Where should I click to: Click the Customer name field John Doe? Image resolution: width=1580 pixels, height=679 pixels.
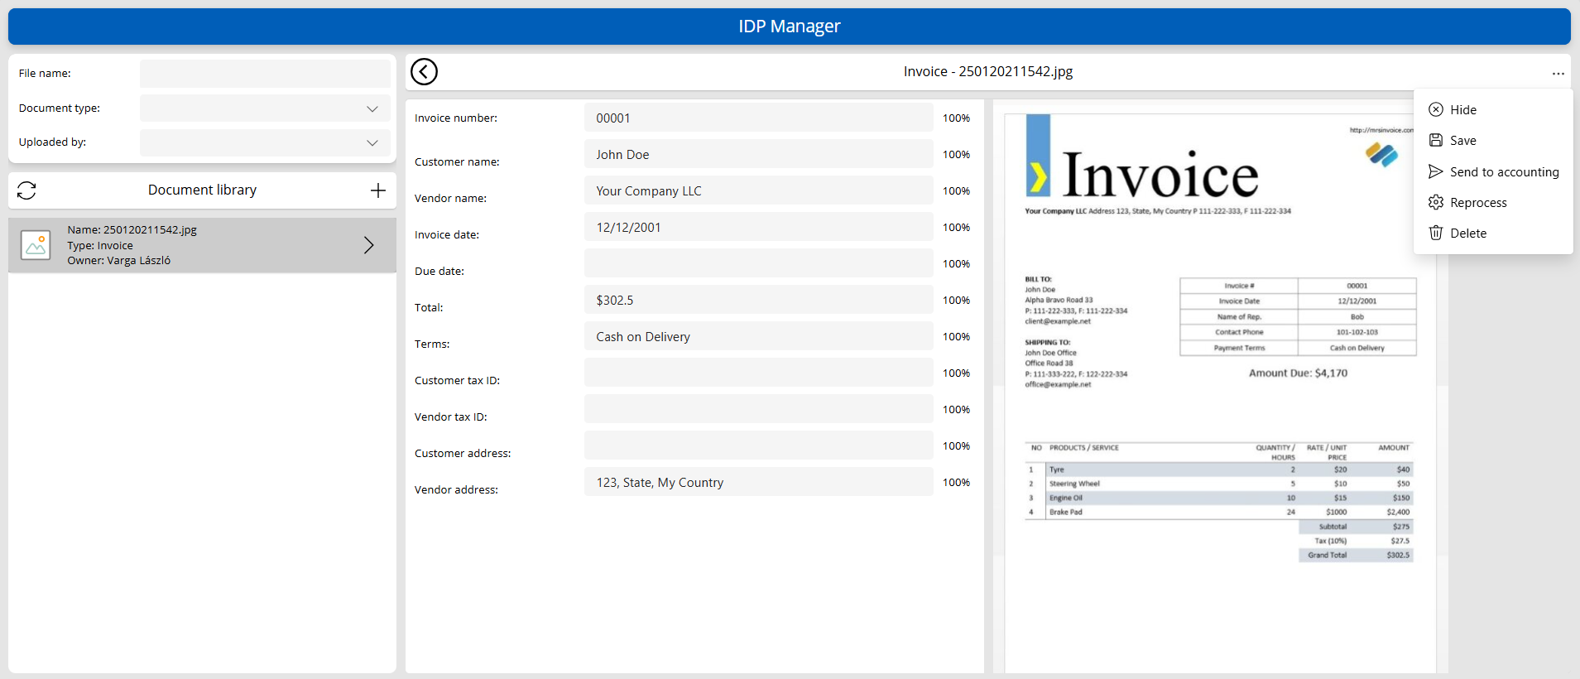click(758, 155)
